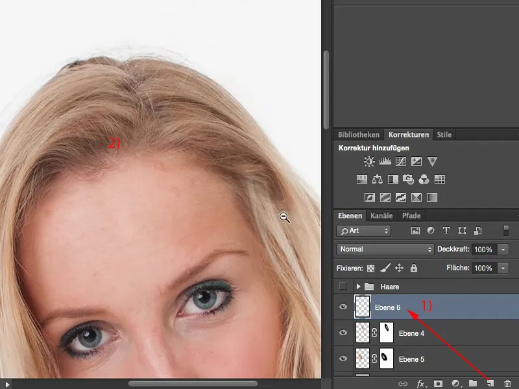Image resolution: width=519 pixels, height=389 pixels.
Task: Toggle Ebene 4 mask link
Action: (x=374, y=333)
